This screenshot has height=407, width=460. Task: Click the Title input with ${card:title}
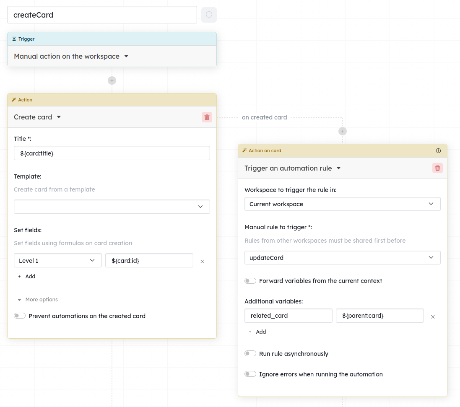112,153
